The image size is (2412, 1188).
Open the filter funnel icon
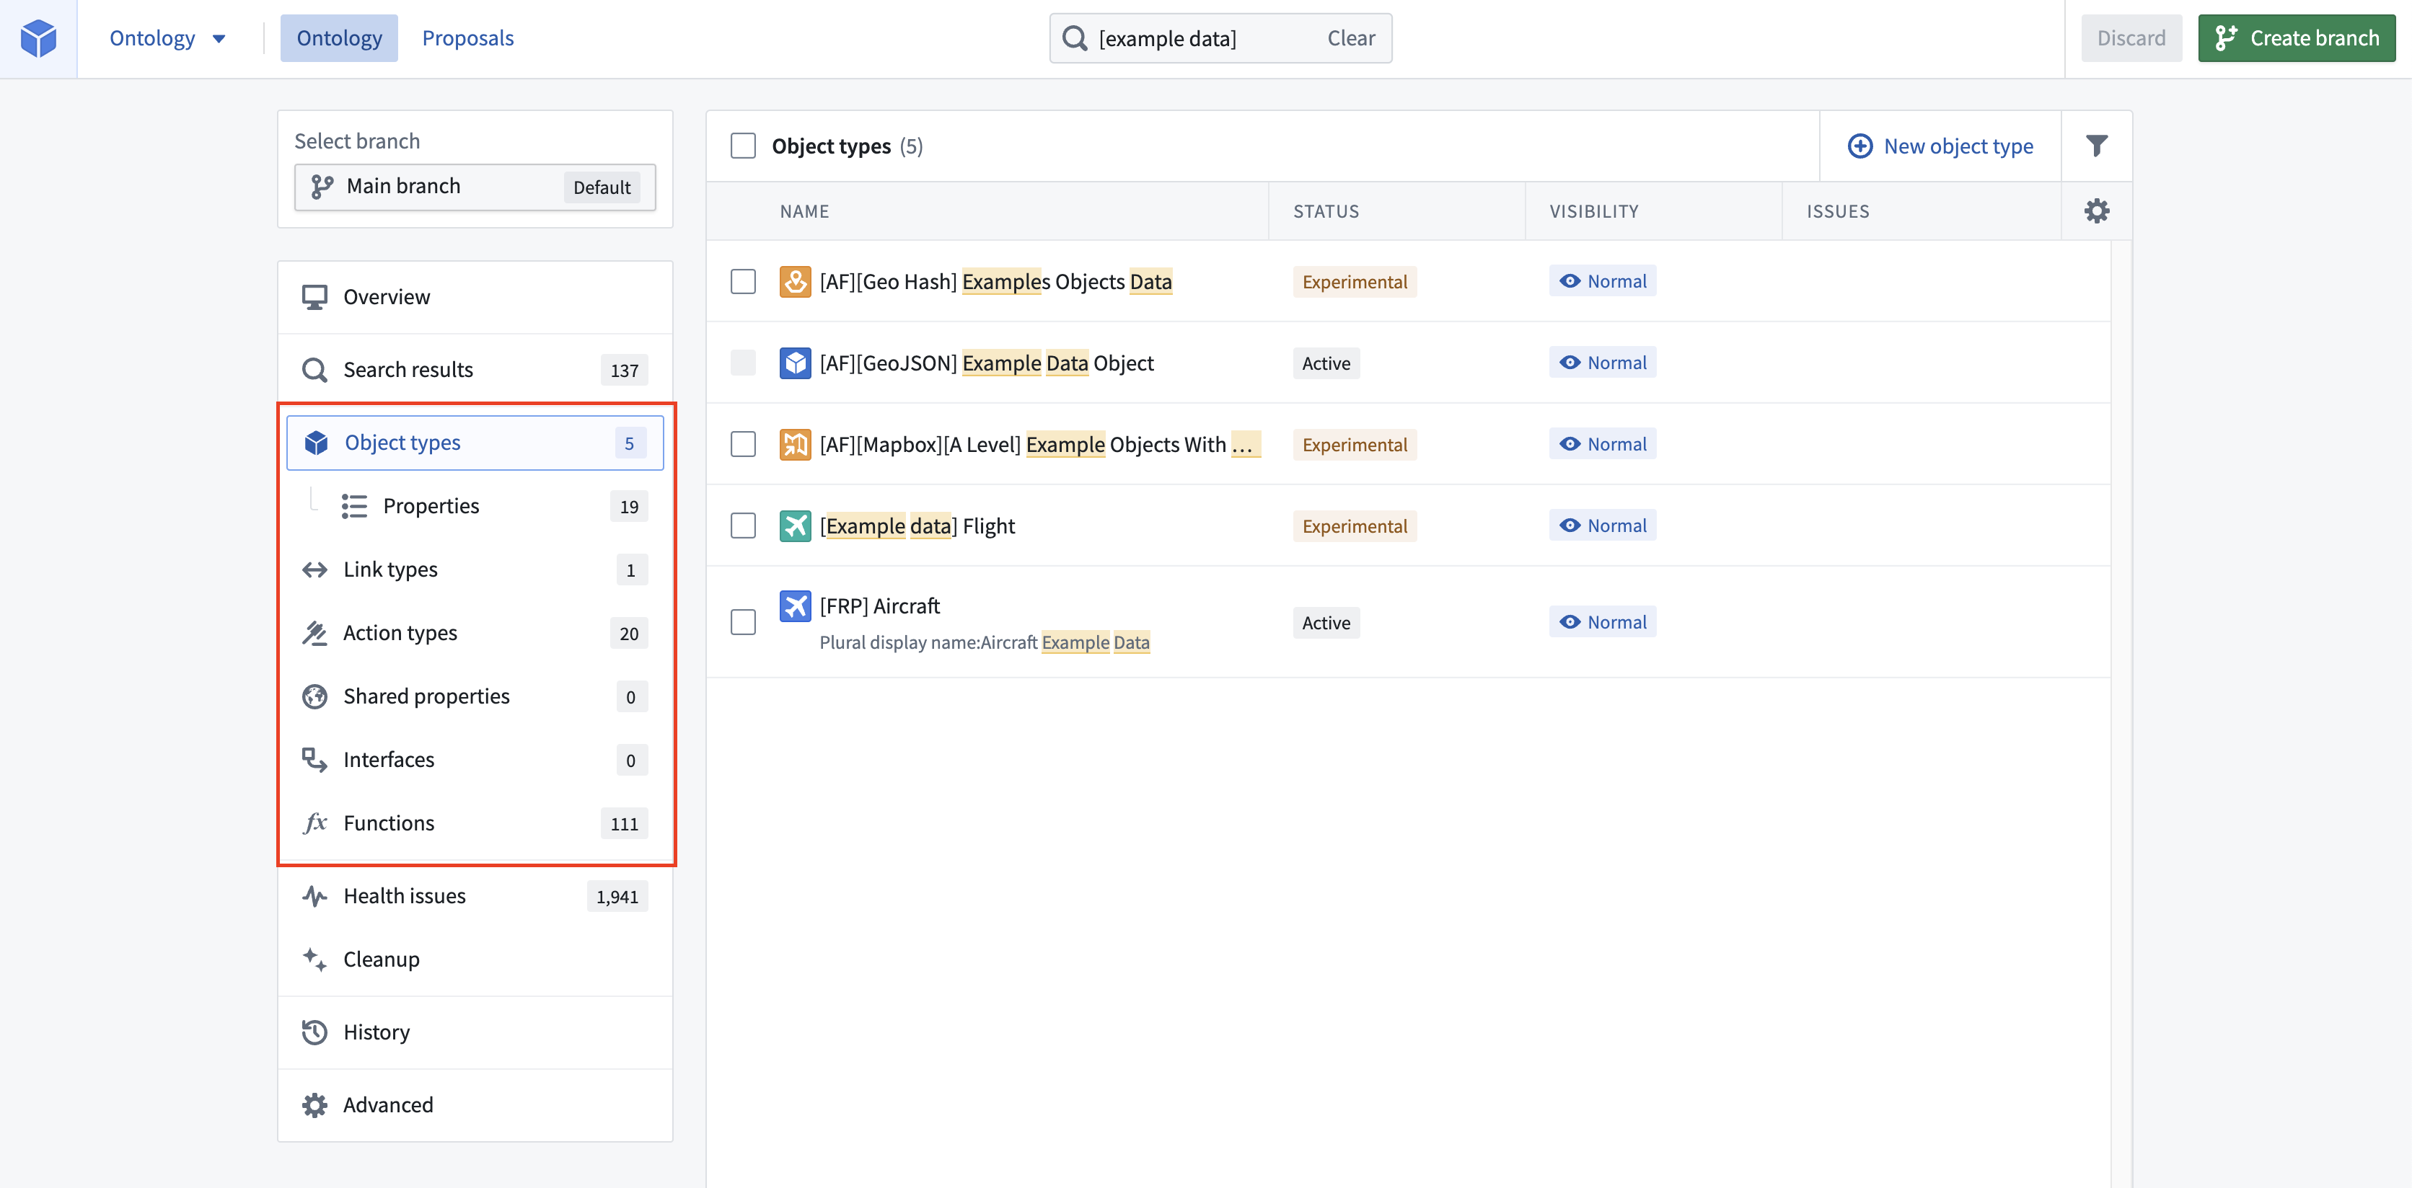(x=2098, y=146)
